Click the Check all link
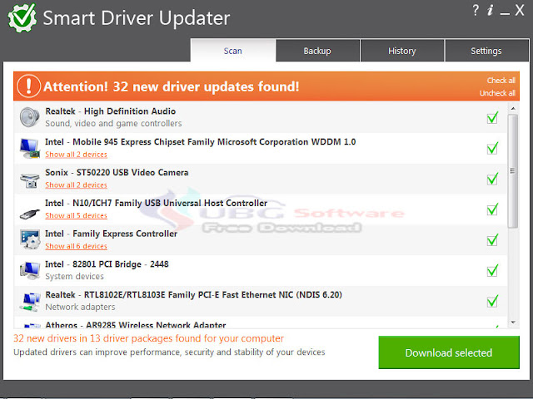Image resolution: width=533 pixels, height=399 pixels. click(501, 81)
